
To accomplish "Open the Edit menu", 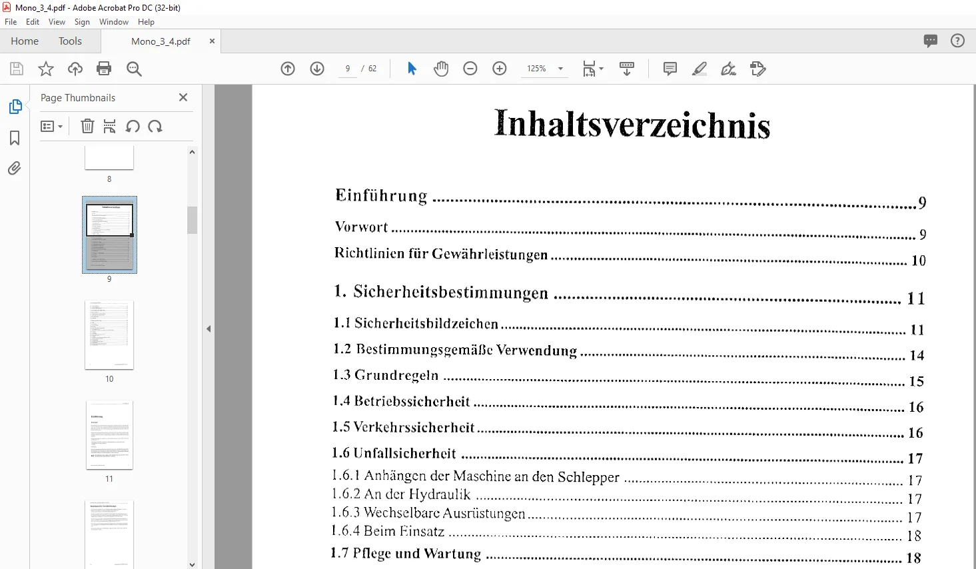I will point(33,22).
